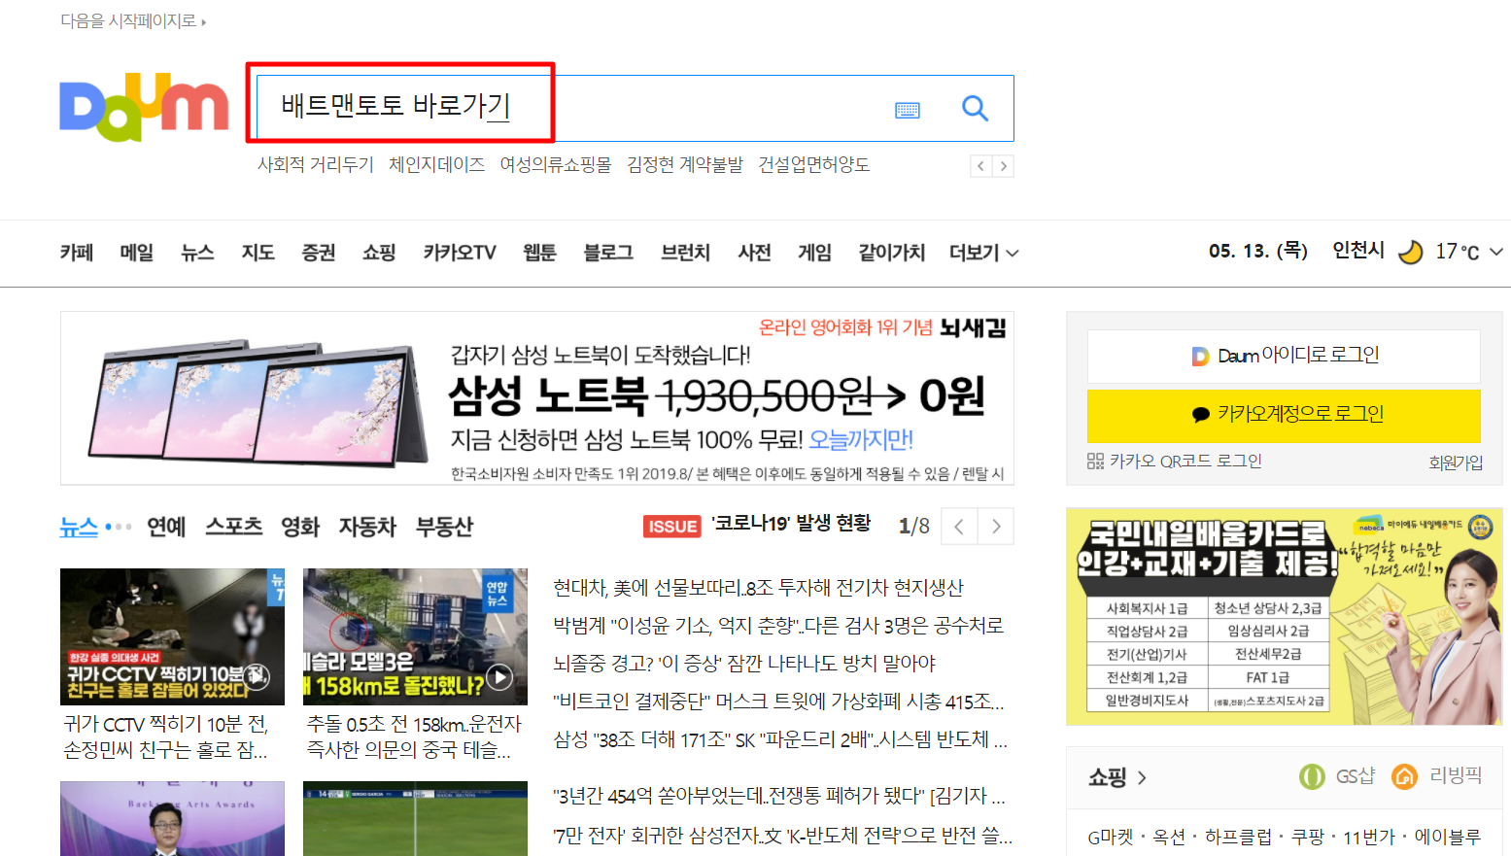Click Kakao QR code login icon
This screenshot has height=856, width=1511.
pos(1095,461)
